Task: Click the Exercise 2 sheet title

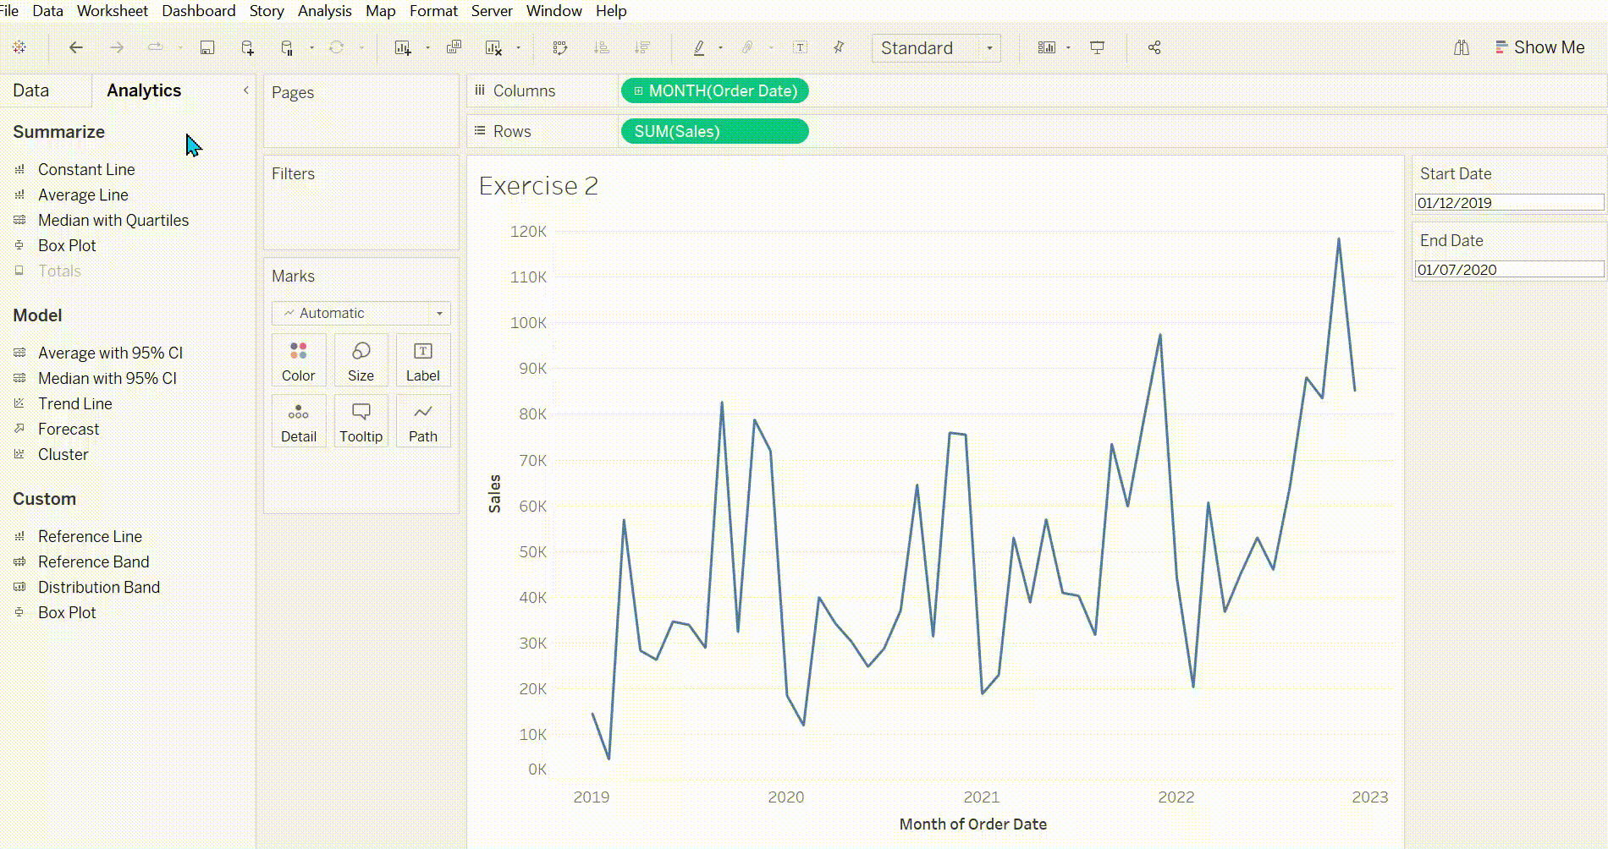Action: (x=538, y=186)
